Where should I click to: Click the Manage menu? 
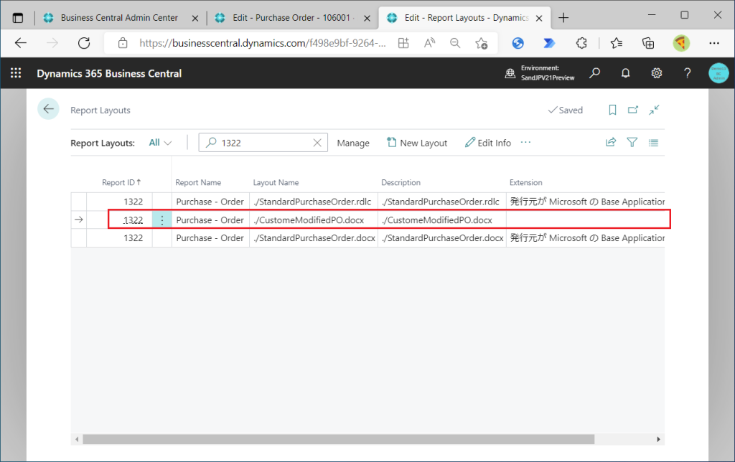pos(353,143)
